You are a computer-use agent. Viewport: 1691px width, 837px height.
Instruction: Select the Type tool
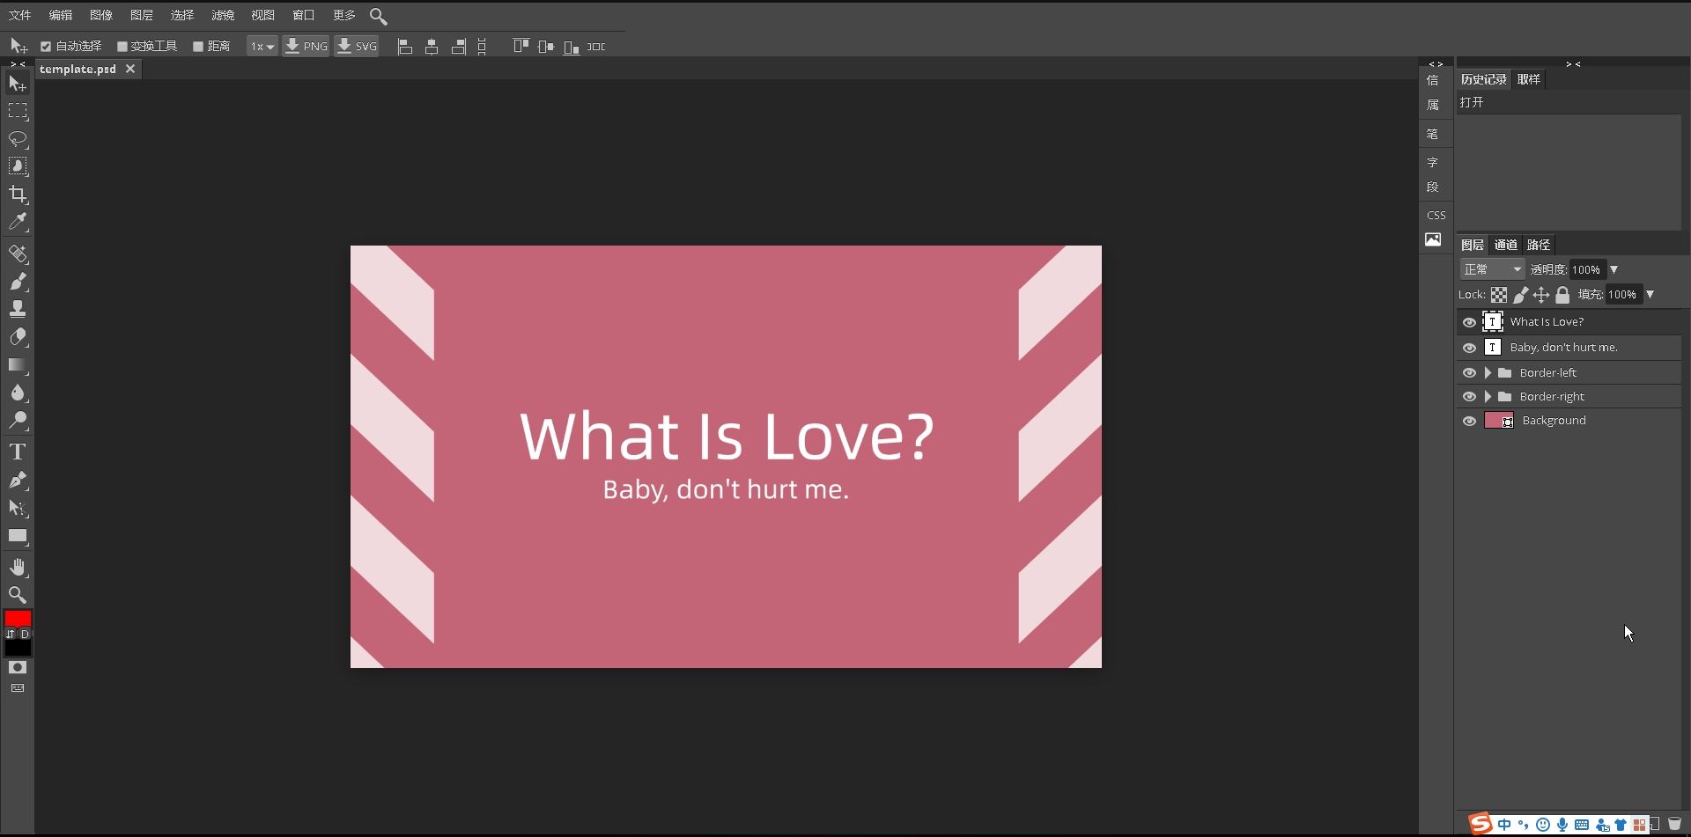pos(18,452)
